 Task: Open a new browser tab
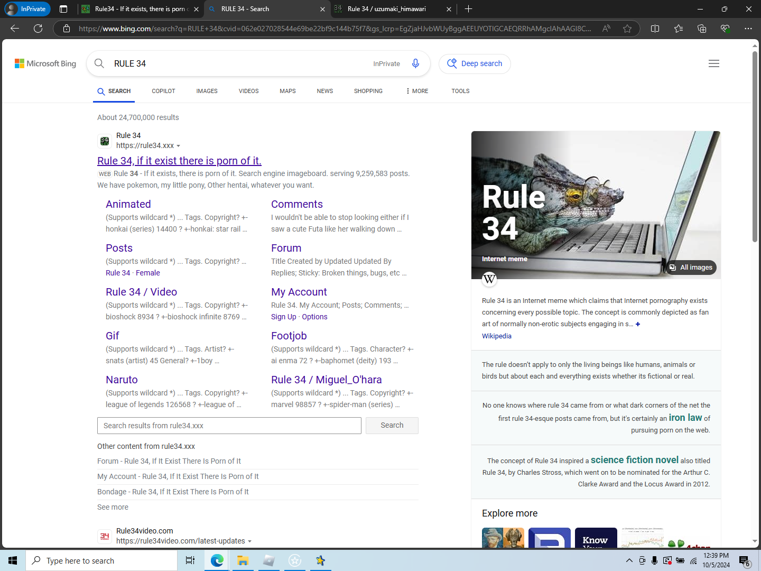pos(468,9)
